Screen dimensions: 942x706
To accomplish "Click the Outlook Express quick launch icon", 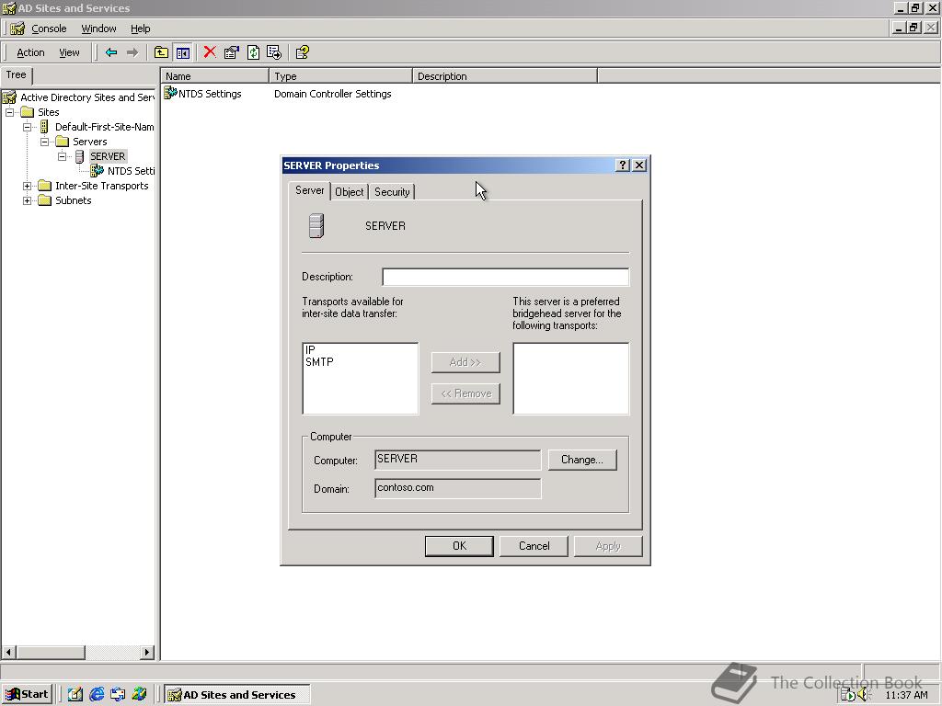I will tap(118, 695).
